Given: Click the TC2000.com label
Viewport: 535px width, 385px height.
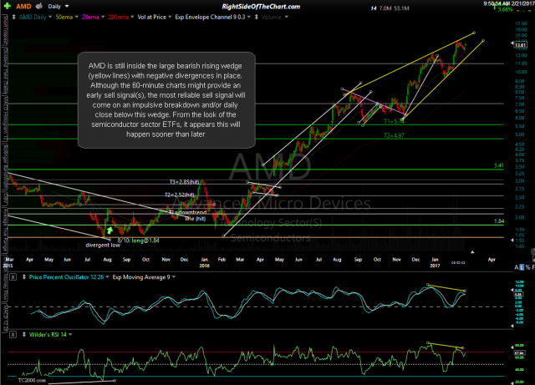Looking at the screenshot, I should pos(32,380).
